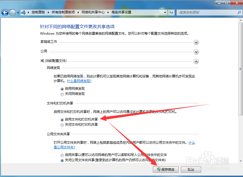Collapse the 域 (当前配置文件) section
The height and width of the screenshot is (177, 243).
tap(196, 61)
